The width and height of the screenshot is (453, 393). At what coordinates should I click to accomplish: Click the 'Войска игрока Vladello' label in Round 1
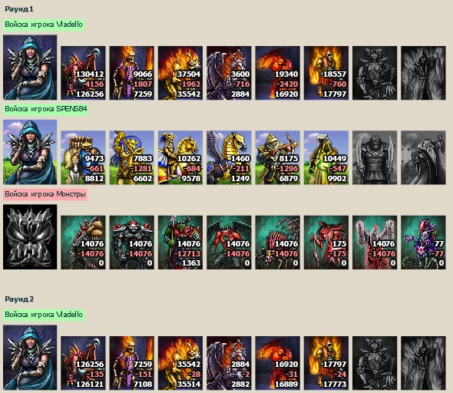(44, 25)
